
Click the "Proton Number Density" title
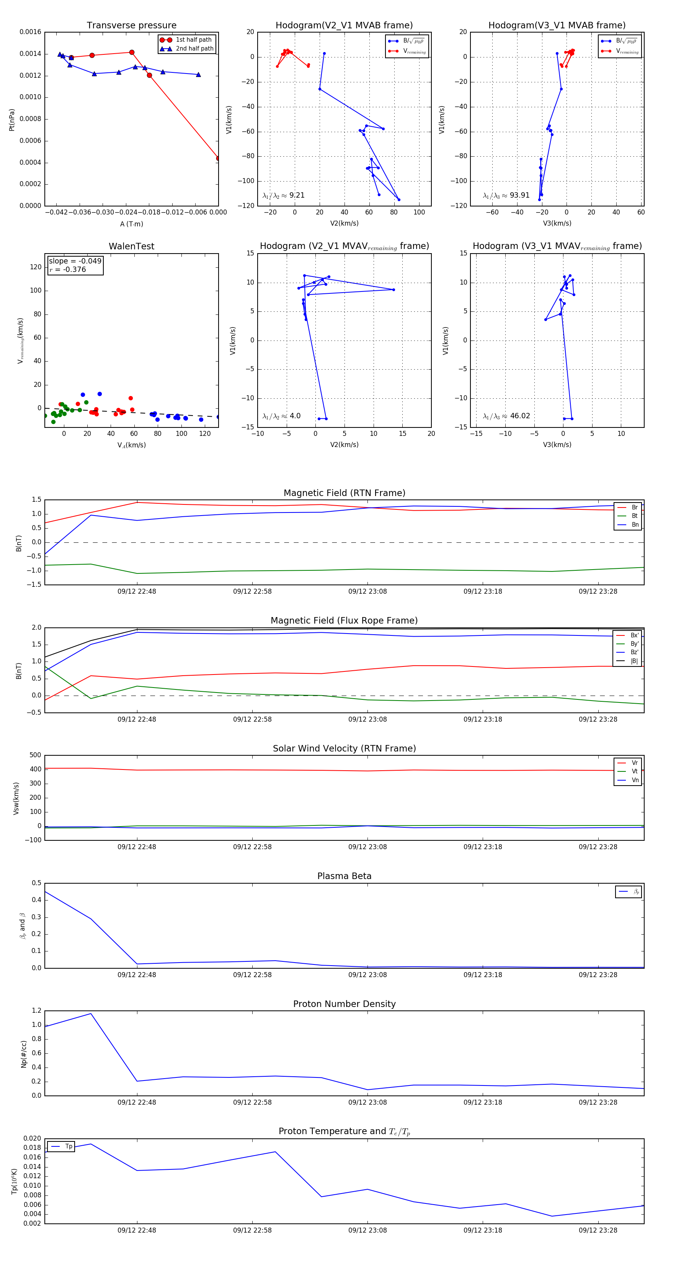tap(344, 1004)
